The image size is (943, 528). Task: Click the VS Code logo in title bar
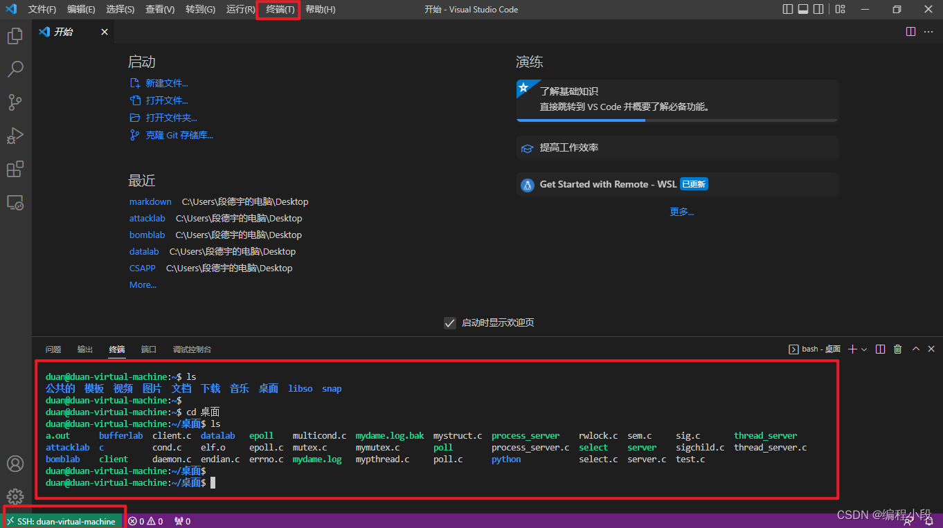[x=11, y=9]
